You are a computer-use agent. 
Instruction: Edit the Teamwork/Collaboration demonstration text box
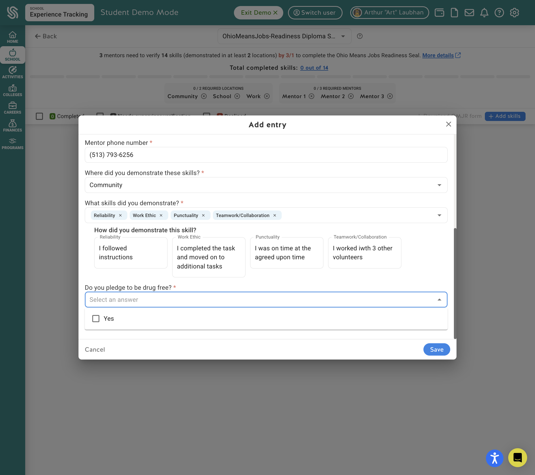pyautogui.click(x=365, y=253)
